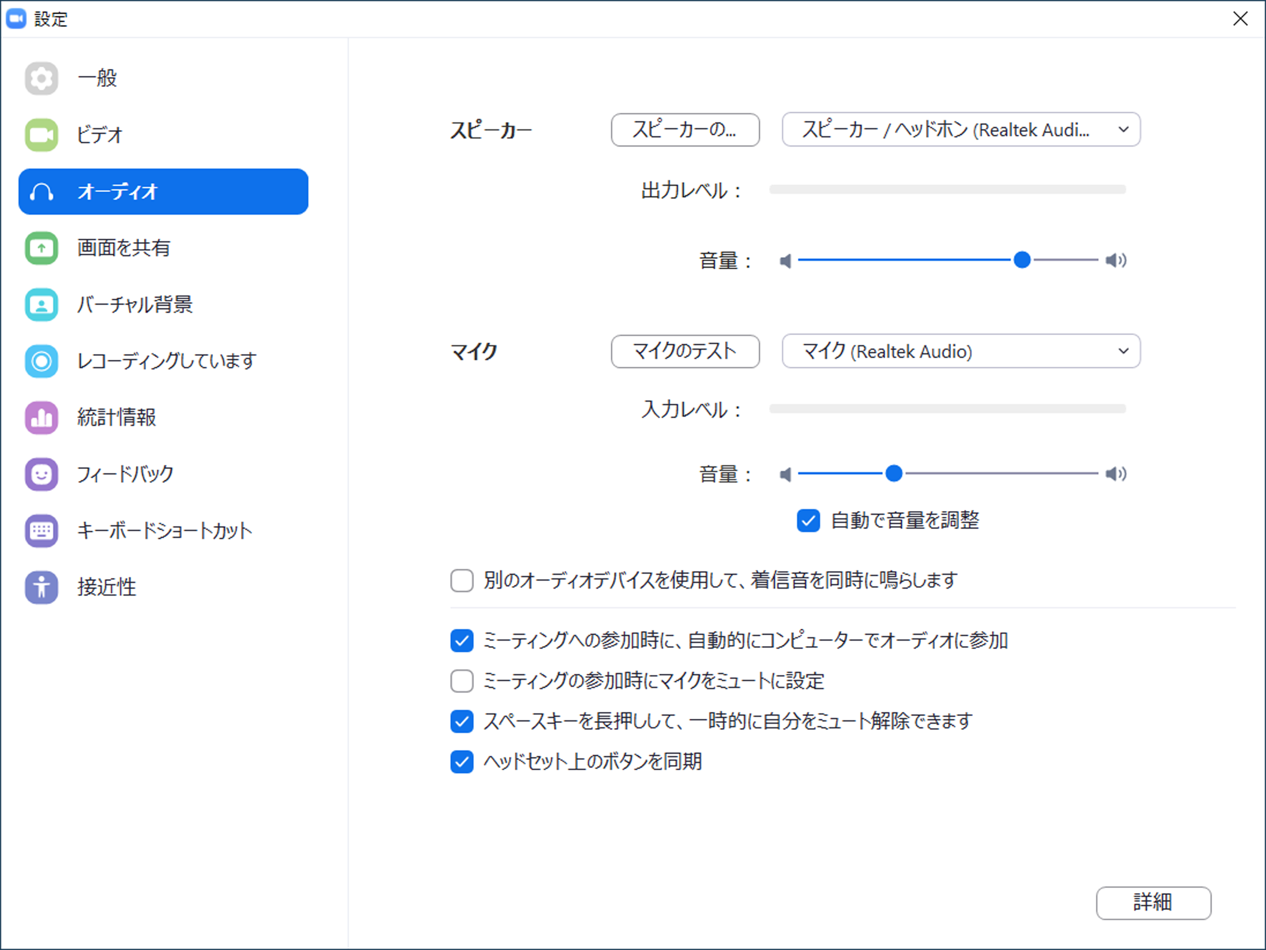Click the General (一般) gear icon
Image resolution: width=1266 pixels, height=950 pixels.
coord(41,78)
